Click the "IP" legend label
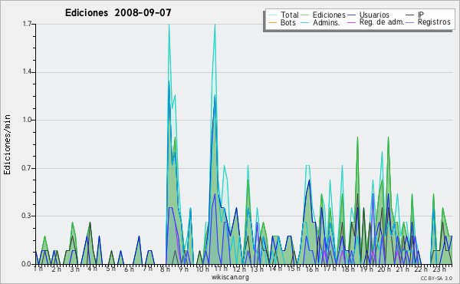 [x=421, y=15]
